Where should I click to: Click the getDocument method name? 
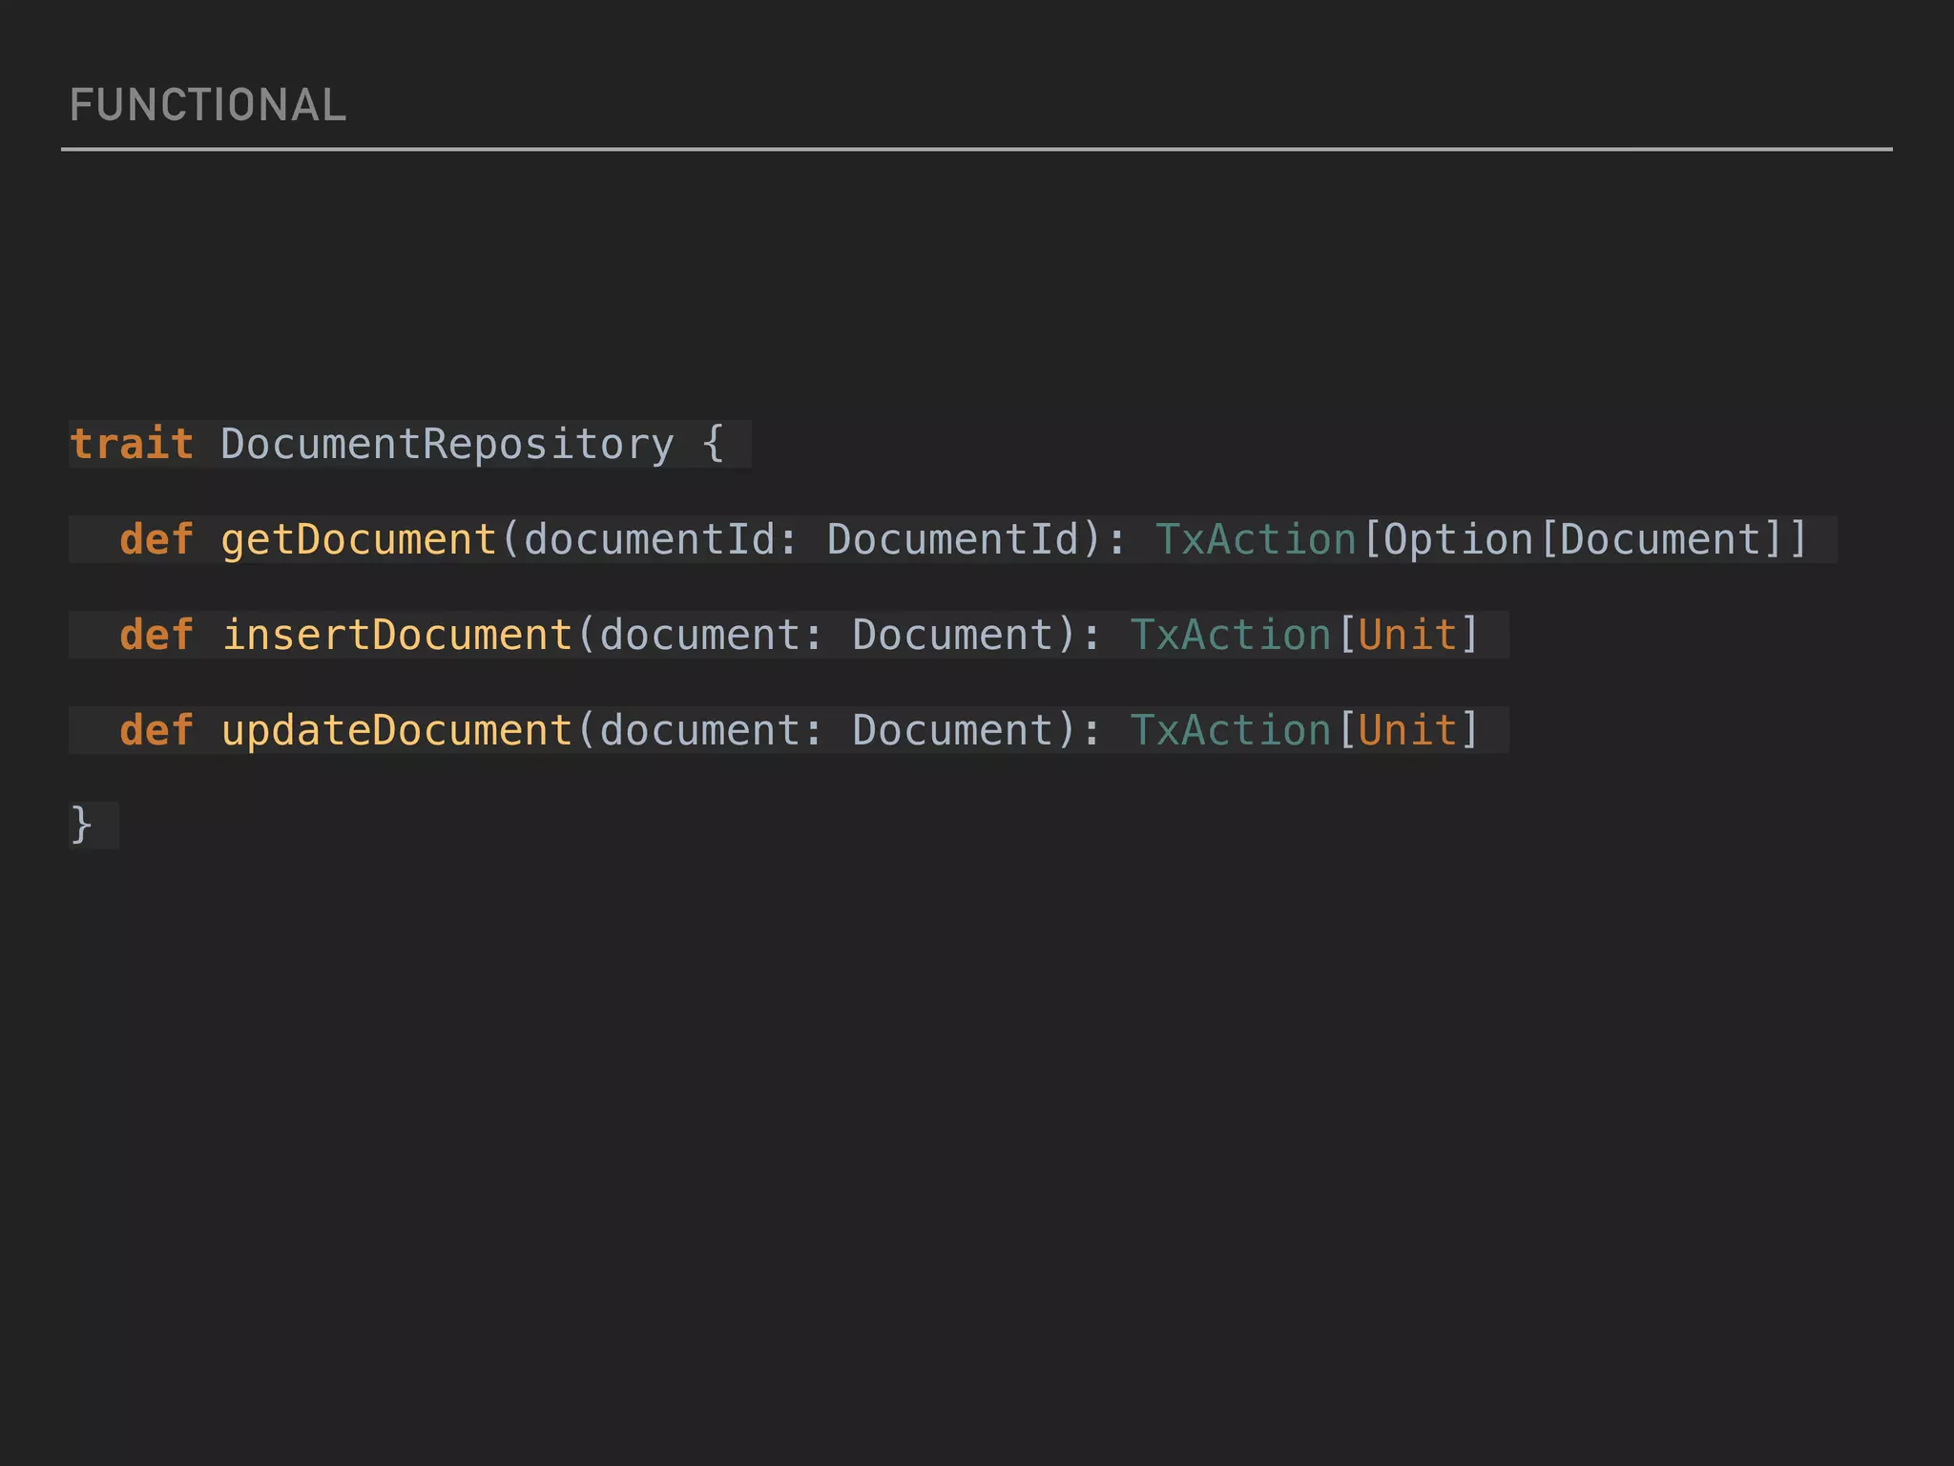click(359, 540)
